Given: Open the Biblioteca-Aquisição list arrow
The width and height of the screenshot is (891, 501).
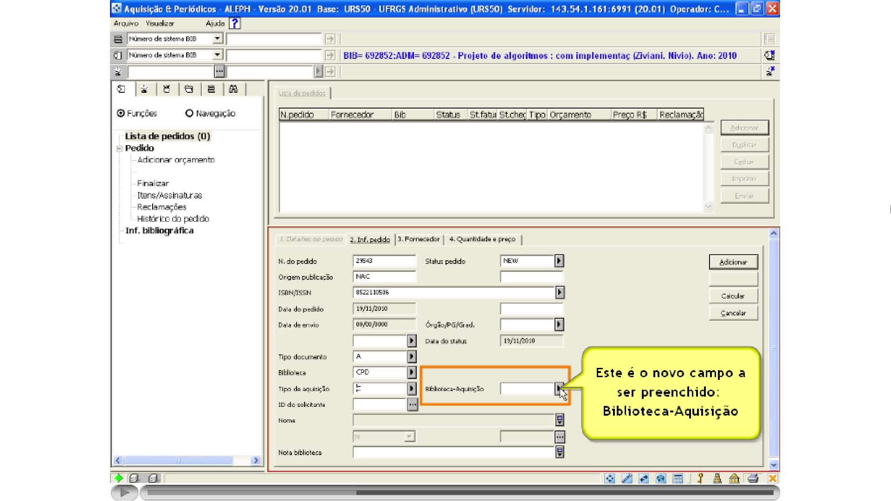Looking at the screenshot, I should (559, 388).
